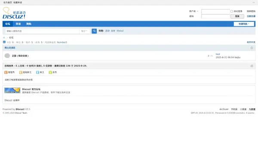
Task: Open the forum category title link
Action: click(x=10, y=48)
